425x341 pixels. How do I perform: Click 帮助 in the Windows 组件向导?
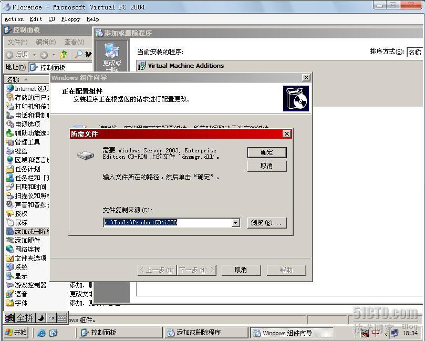[x=286, y=270]
